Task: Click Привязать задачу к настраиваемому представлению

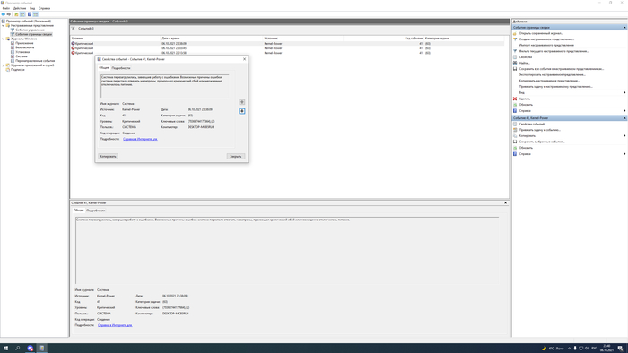Action: pos(556,87)
